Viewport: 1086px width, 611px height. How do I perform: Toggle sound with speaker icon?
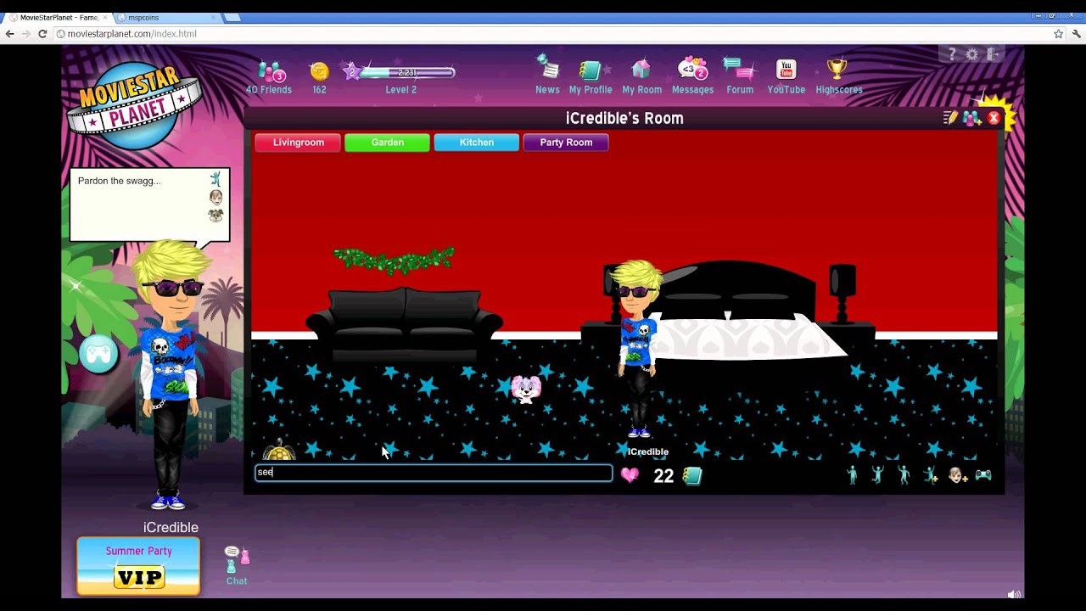tap(1014, 595)
